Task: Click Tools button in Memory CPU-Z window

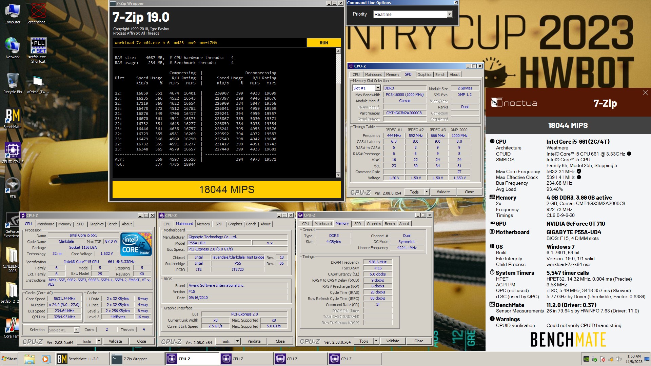Action: (364, 341)
